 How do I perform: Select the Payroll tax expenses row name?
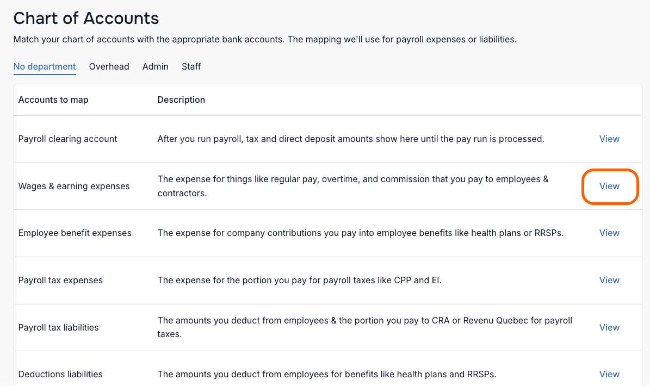click(60, 280)
